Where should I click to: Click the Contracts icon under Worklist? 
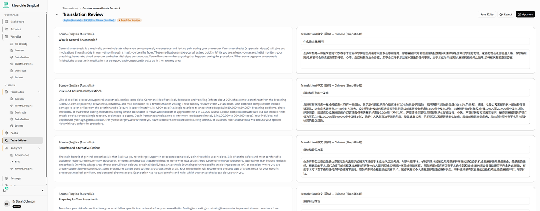click(11, 71)
